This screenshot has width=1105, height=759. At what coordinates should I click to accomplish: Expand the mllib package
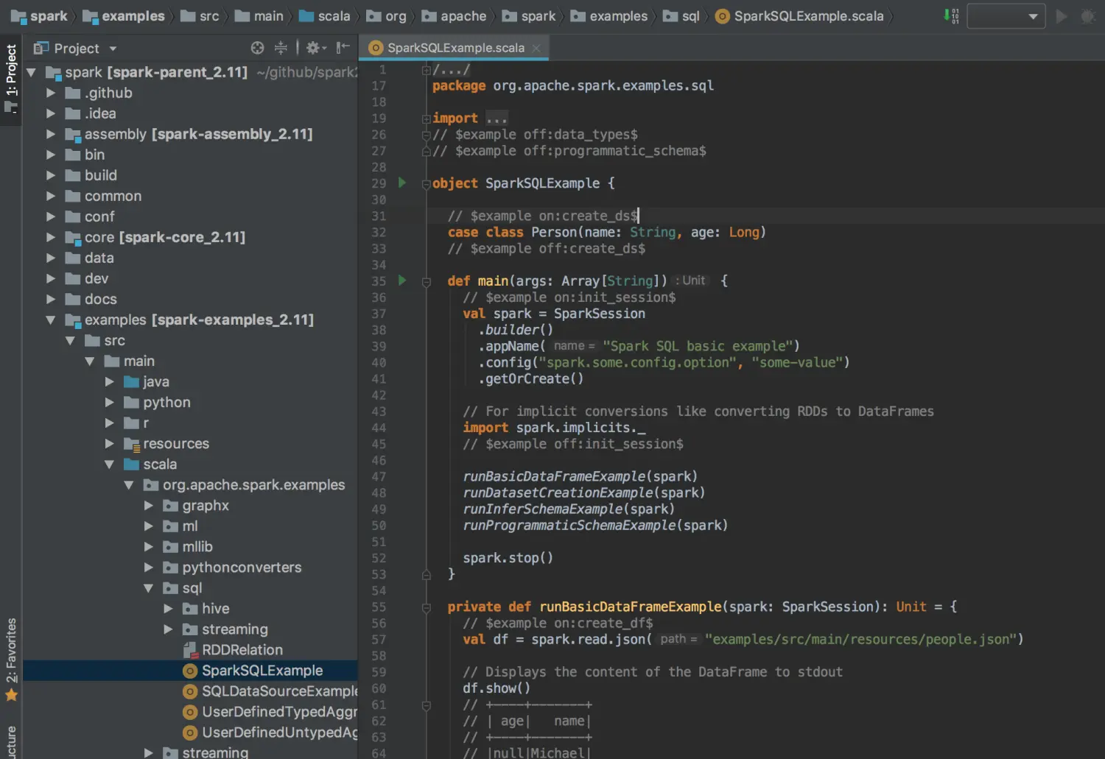(x=149, y=546)
